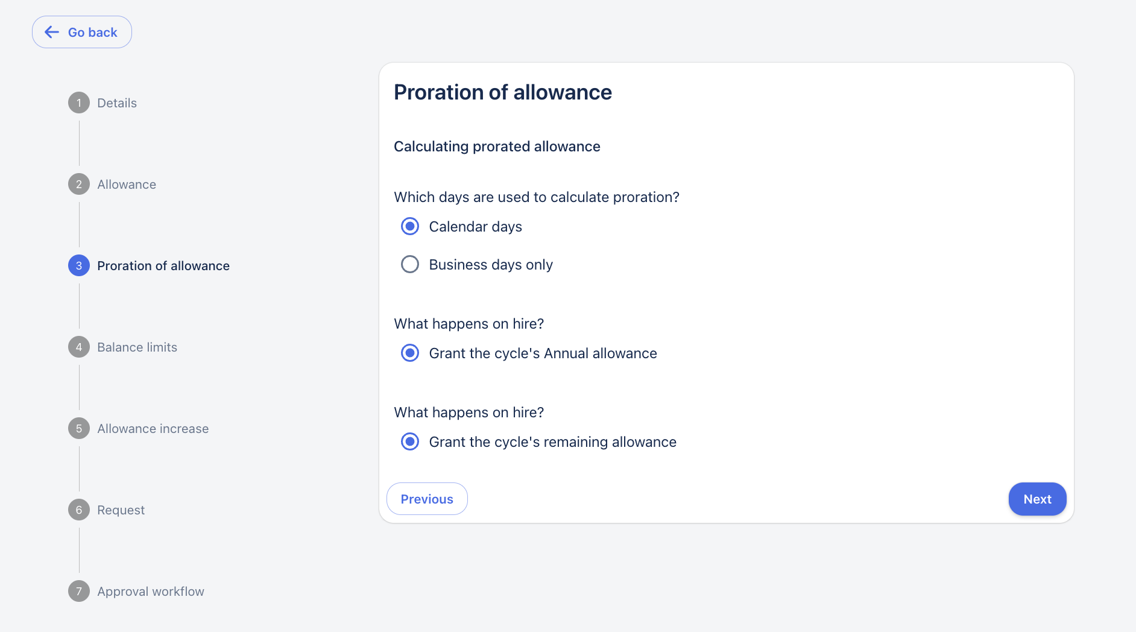Image resolution: width=1136 pixels, height=632 pixels.
Task: Open the Approval workflow step
Action: (x=150, y=592)
